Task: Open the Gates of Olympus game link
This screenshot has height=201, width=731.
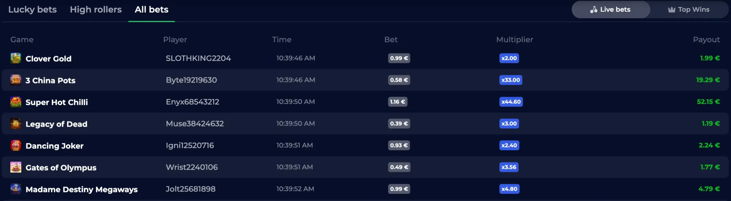Action: (x=61, y=168)
